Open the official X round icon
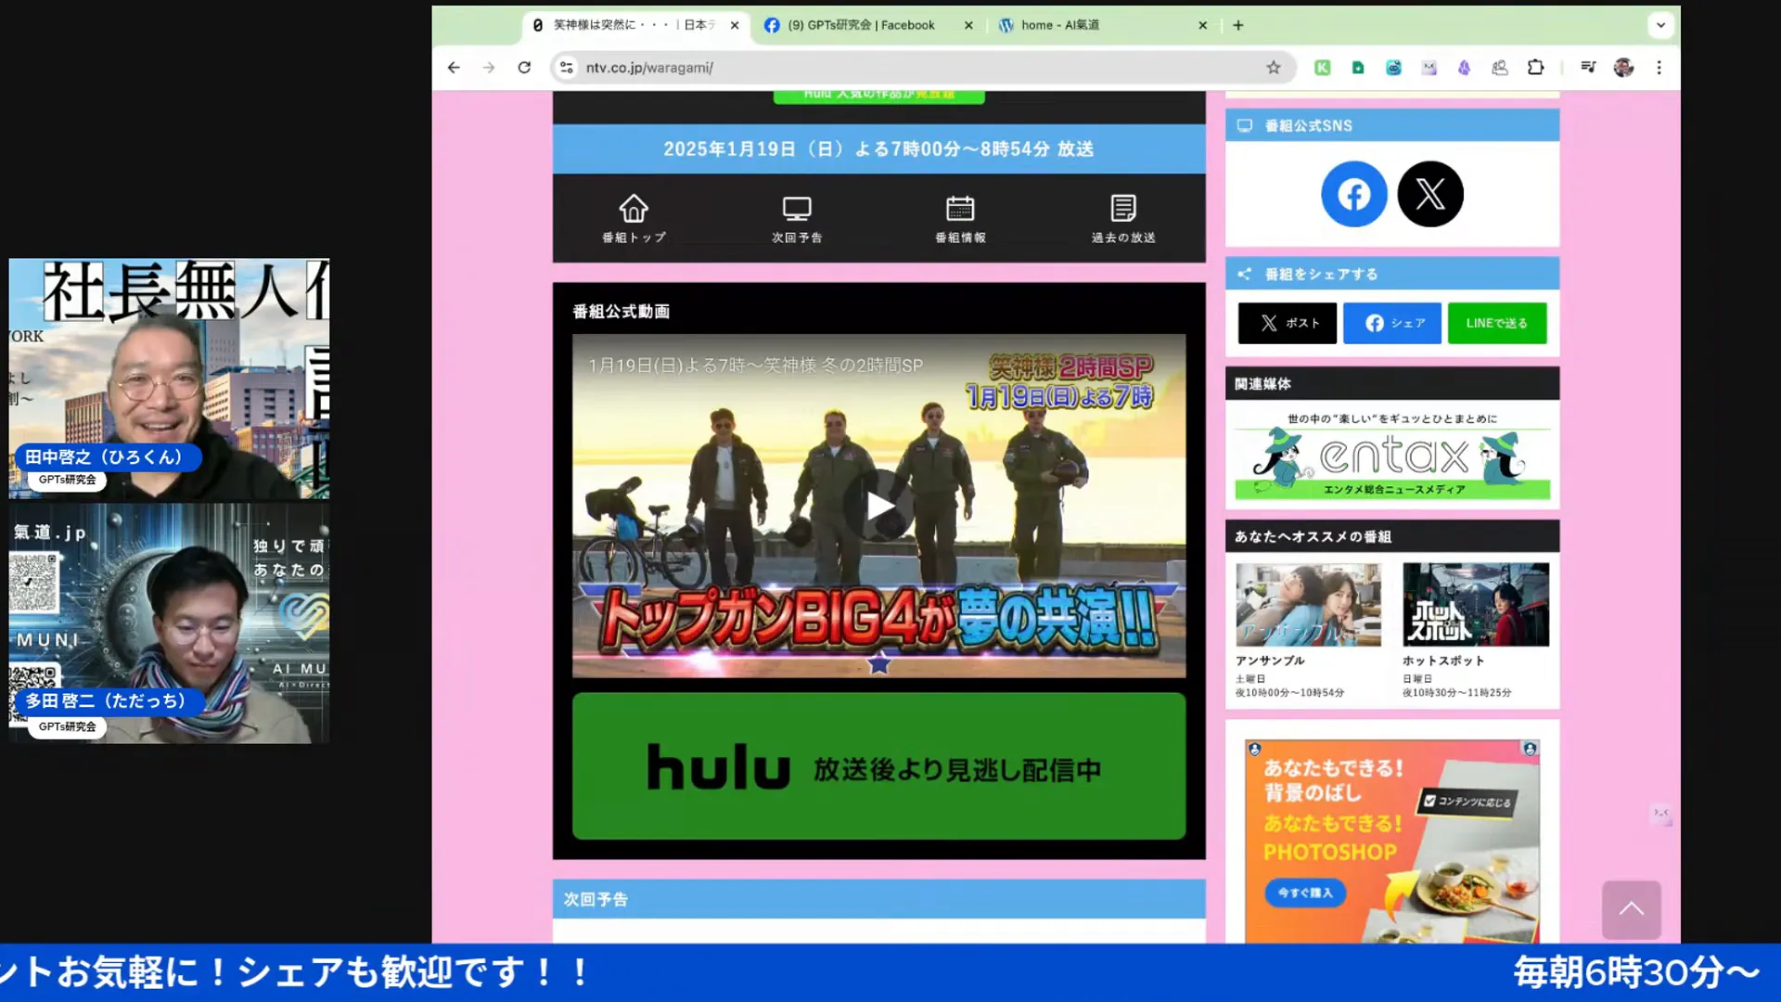Viewport: 1781px width, 1002px height. click(x=1430, y=194)
